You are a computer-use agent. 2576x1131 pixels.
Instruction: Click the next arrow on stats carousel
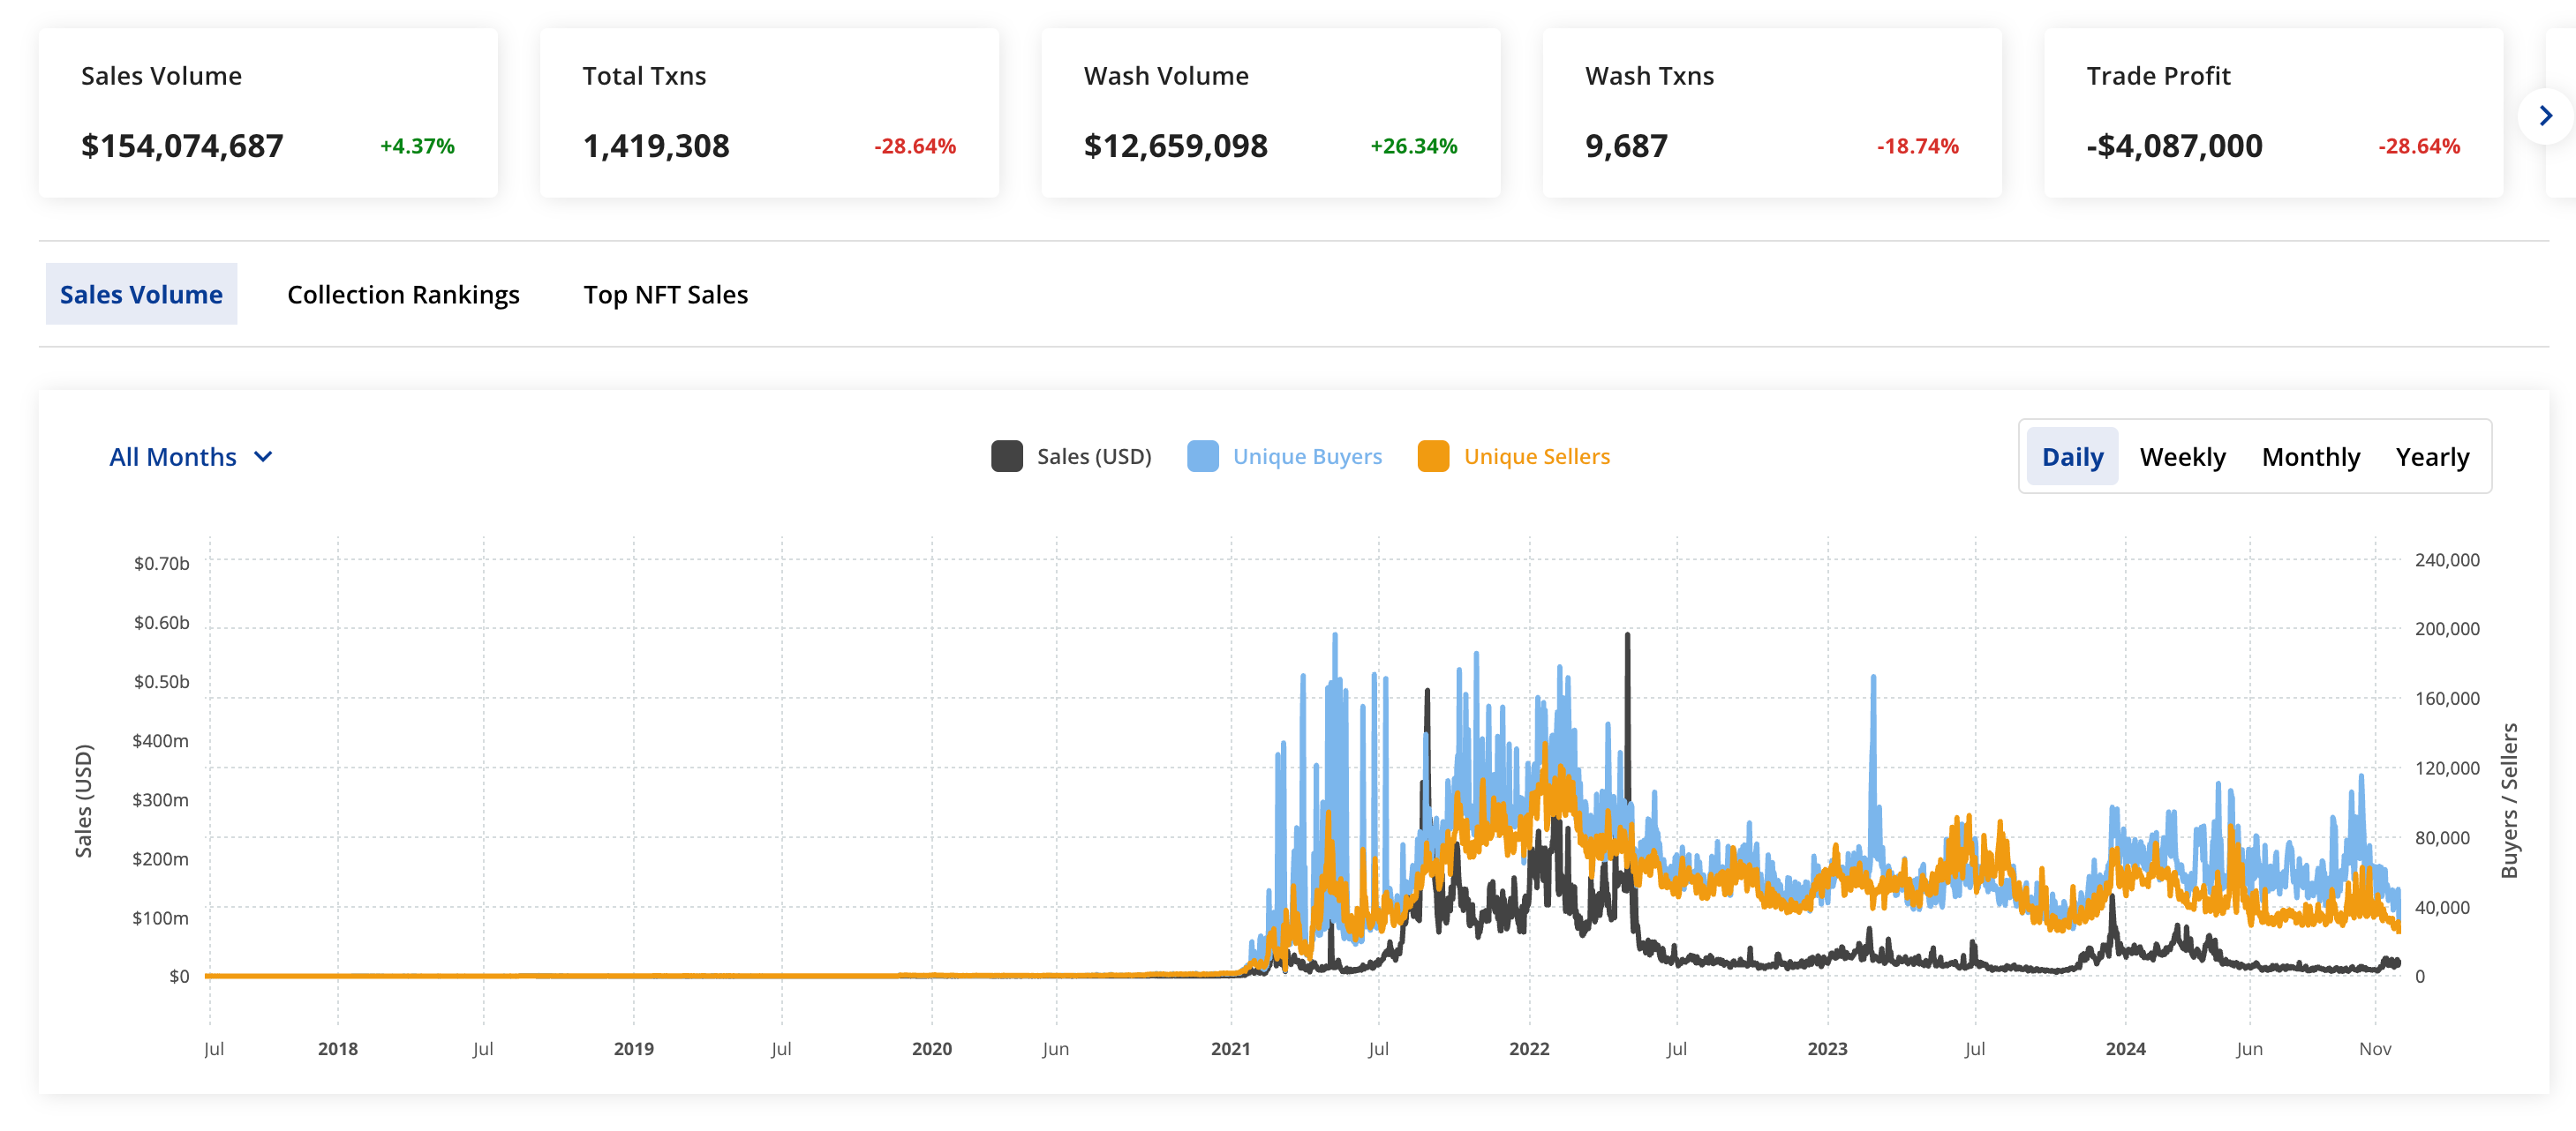click(x=2545, y=116)
